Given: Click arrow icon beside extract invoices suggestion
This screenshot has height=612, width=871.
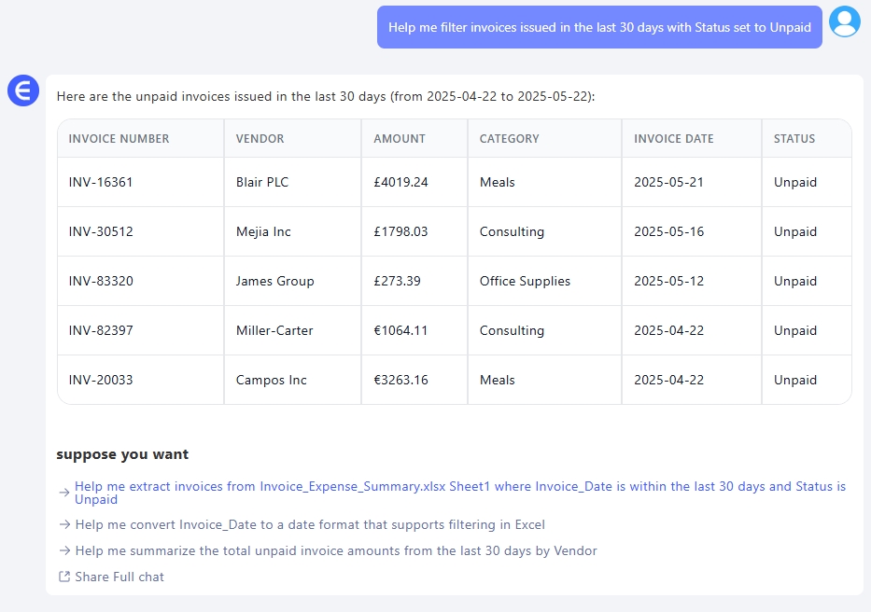Looking at the screenshot, I should [64, 493].
